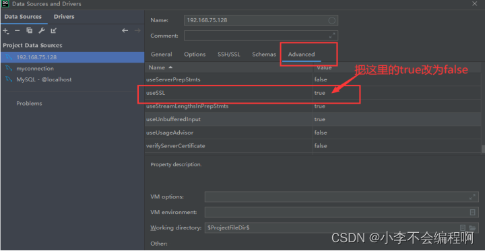
Task: Switch to the Data Sources tab
Action: (x=23, y=17)
